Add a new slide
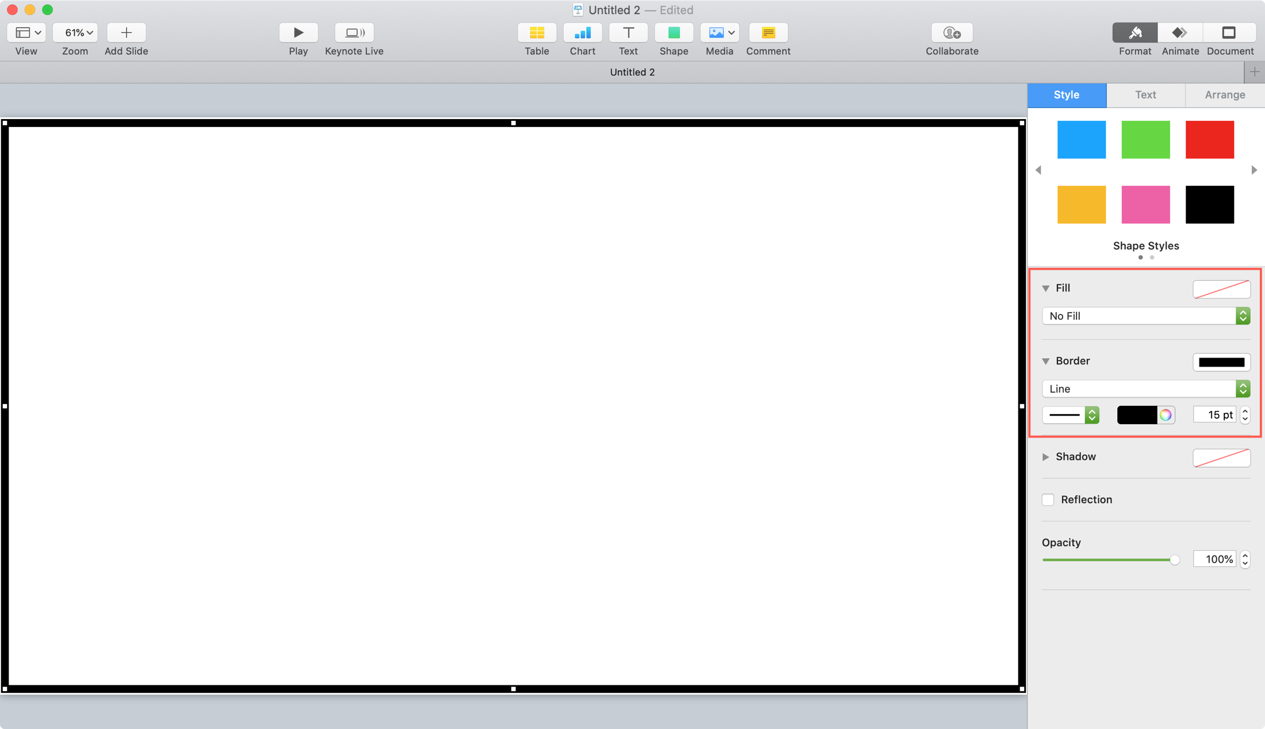Viewport: 1265px width, 729px height. [126, 33]
